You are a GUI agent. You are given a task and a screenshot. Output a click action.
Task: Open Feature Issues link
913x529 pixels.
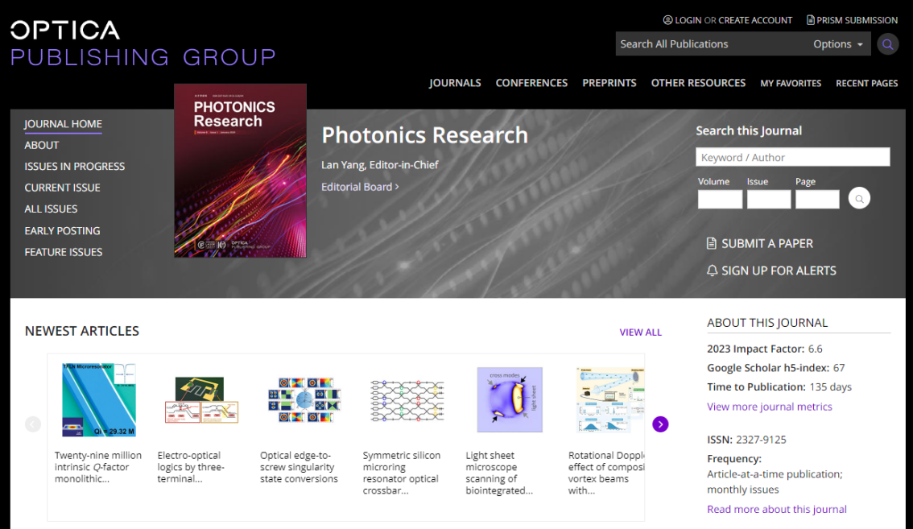coord(64,252)
